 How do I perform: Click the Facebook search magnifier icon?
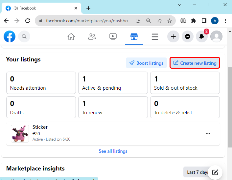(x=24, y=36)
